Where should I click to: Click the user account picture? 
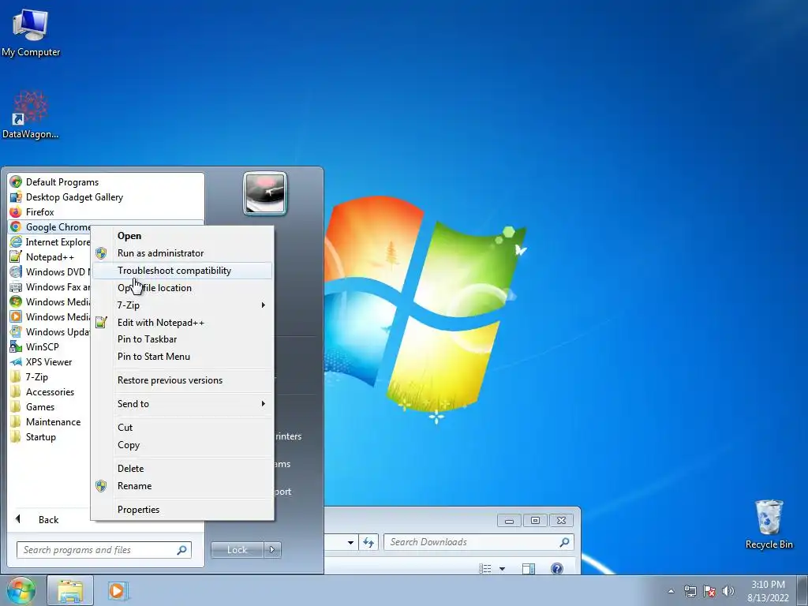[x=265, y=193]
